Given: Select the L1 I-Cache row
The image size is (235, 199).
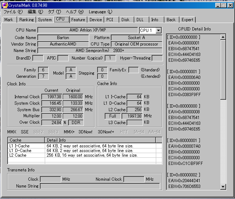Looking at the screenshot, I should pyautogui.click(x=85, y=146).
